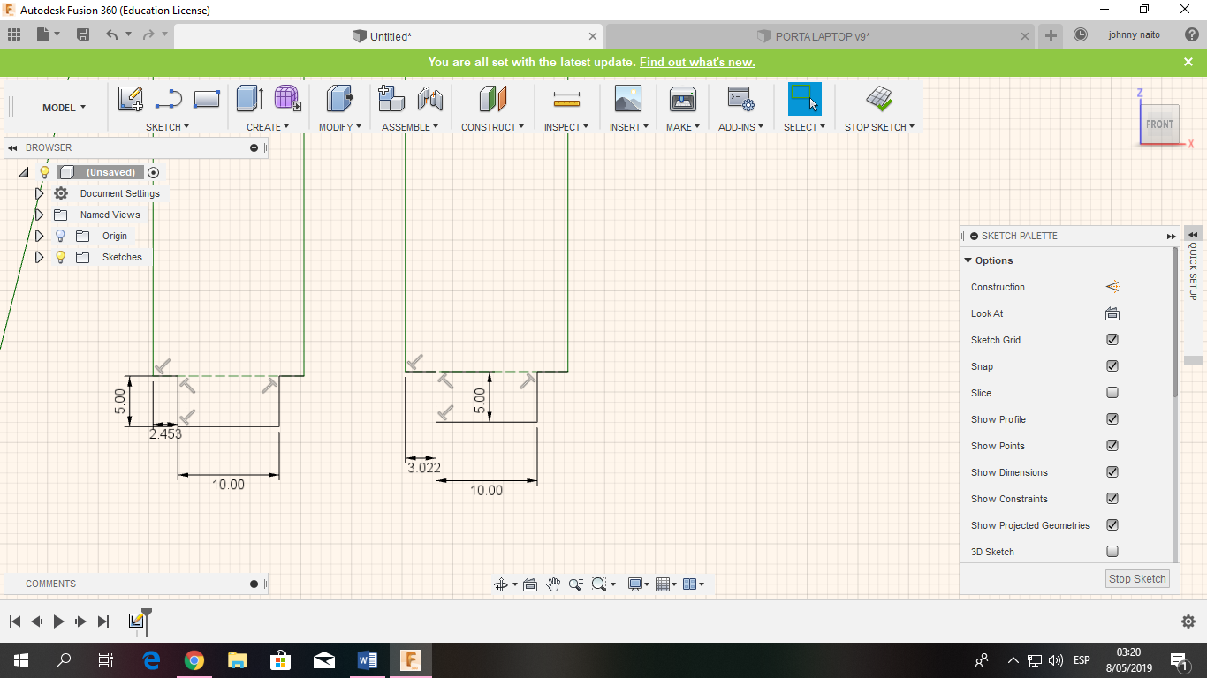Click the Stop Sketch toolbar icon
Screen dimensions: 1207x678
pos(879,98)
